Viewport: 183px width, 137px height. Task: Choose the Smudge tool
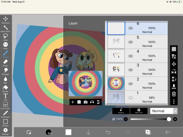(5, 71)
